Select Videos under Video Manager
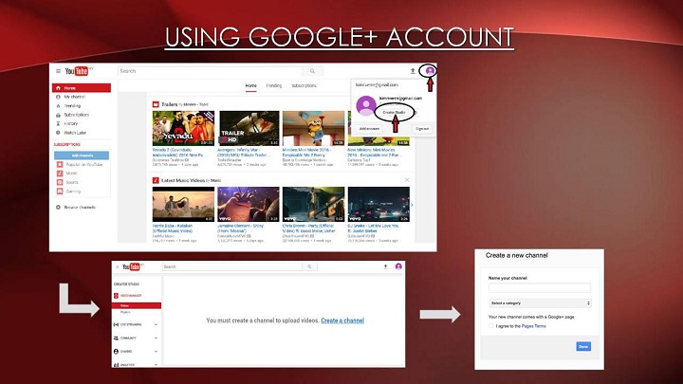This screenshot has width=683, height=384. pos(137,306)
